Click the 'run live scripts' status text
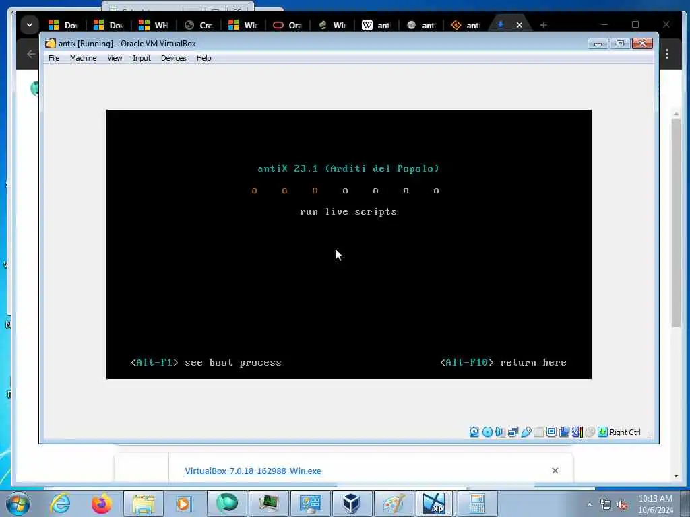 coord(348,212)
